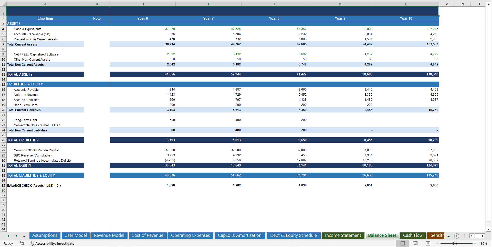
Task: View the Cash Flow sheet
Action: (413, 235)
